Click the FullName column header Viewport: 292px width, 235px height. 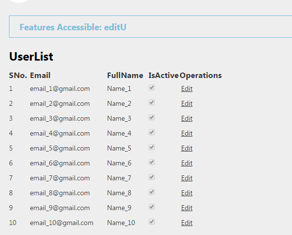pyautogui.click(x=125, y=76)
